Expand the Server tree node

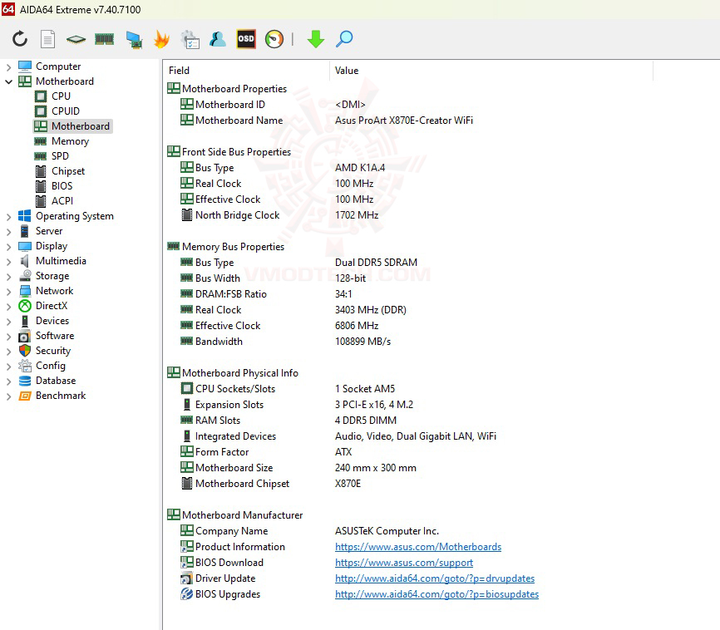[x=8, y=231]
